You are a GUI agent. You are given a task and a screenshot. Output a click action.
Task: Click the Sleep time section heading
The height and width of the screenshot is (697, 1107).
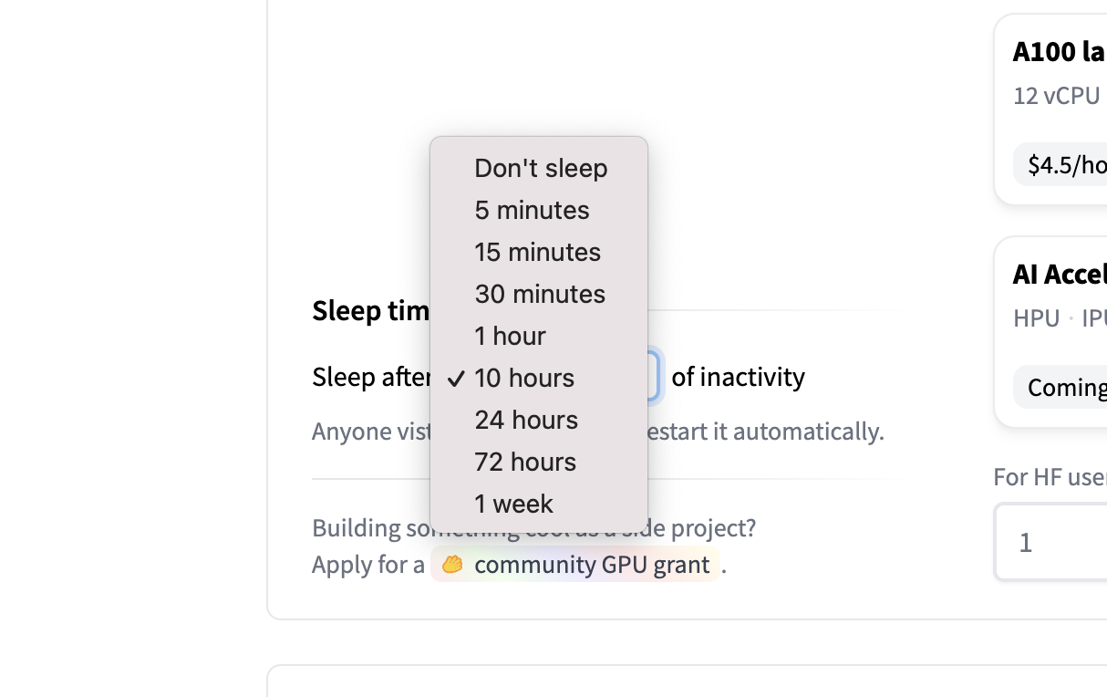click(x=370, y=311)
